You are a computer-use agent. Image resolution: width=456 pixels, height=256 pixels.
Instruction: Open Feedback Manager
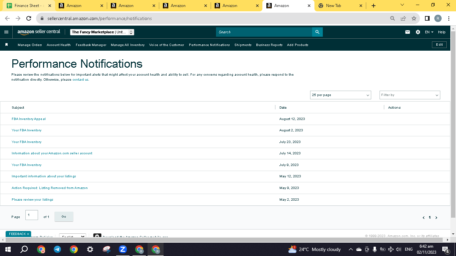(x=91, y=45)
